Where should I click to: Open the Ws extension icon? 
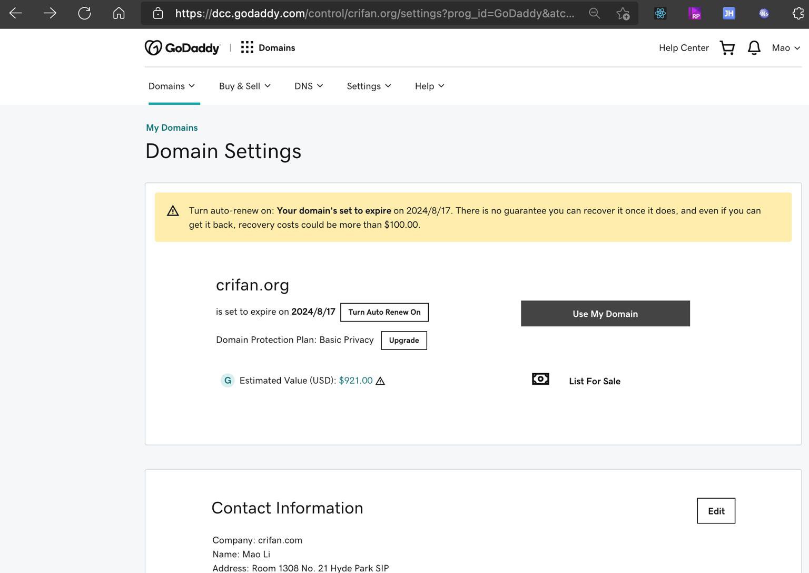[x=764, y=13]
